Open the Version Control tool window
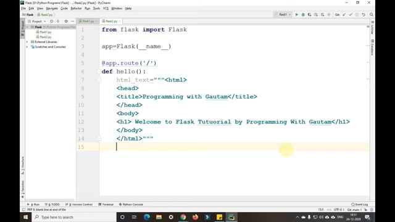 tap(79, 204)
